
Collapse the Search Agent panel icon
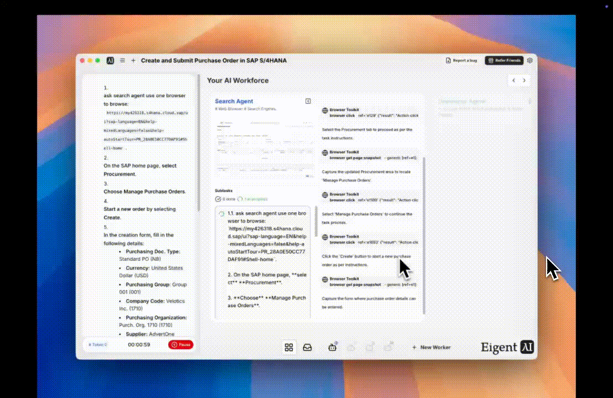(x=308, y=101)
